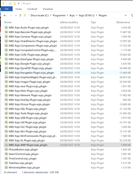This screenshot has height=174, width=133.
Task: Click the up one level arrow
Action: [20, 15]
